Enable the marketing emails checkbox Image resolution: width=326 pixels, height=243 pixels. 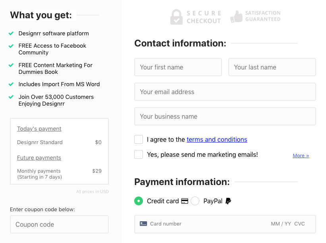tap(139, 154)
